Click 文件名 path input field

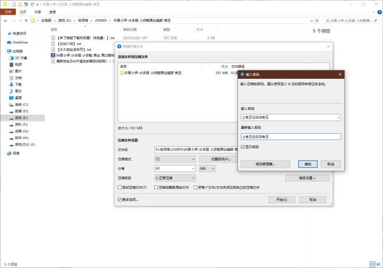[x=196, y=150]
